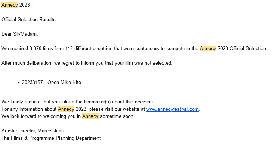Click "2023" in the top heading
This screenshot has height=148, width=273.
pyautogui.click(x=25, y=5)
